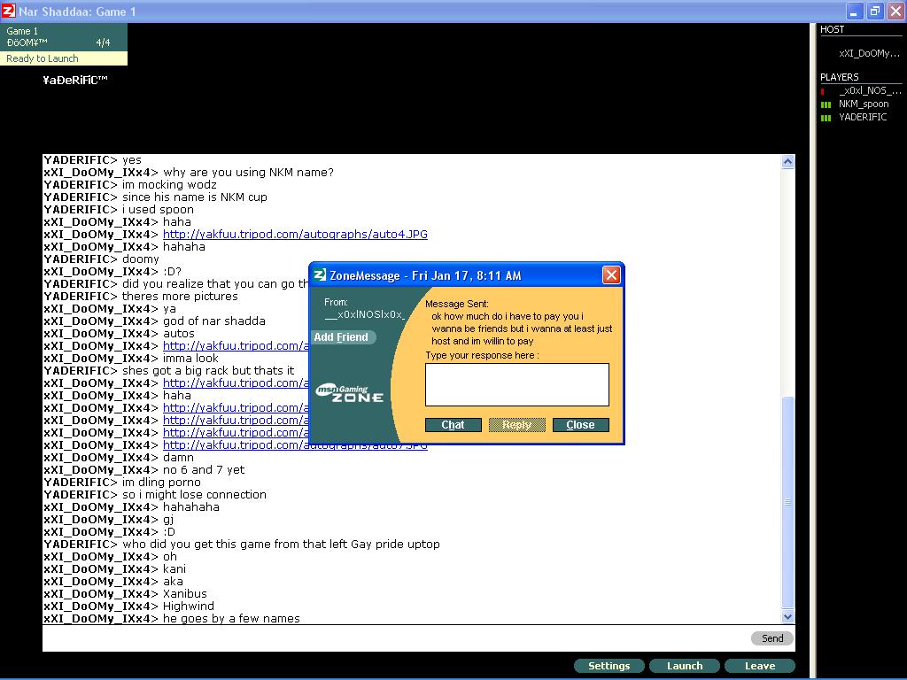Select host xXI_DoOMy in the HOST panel

[x=868, y=53]
